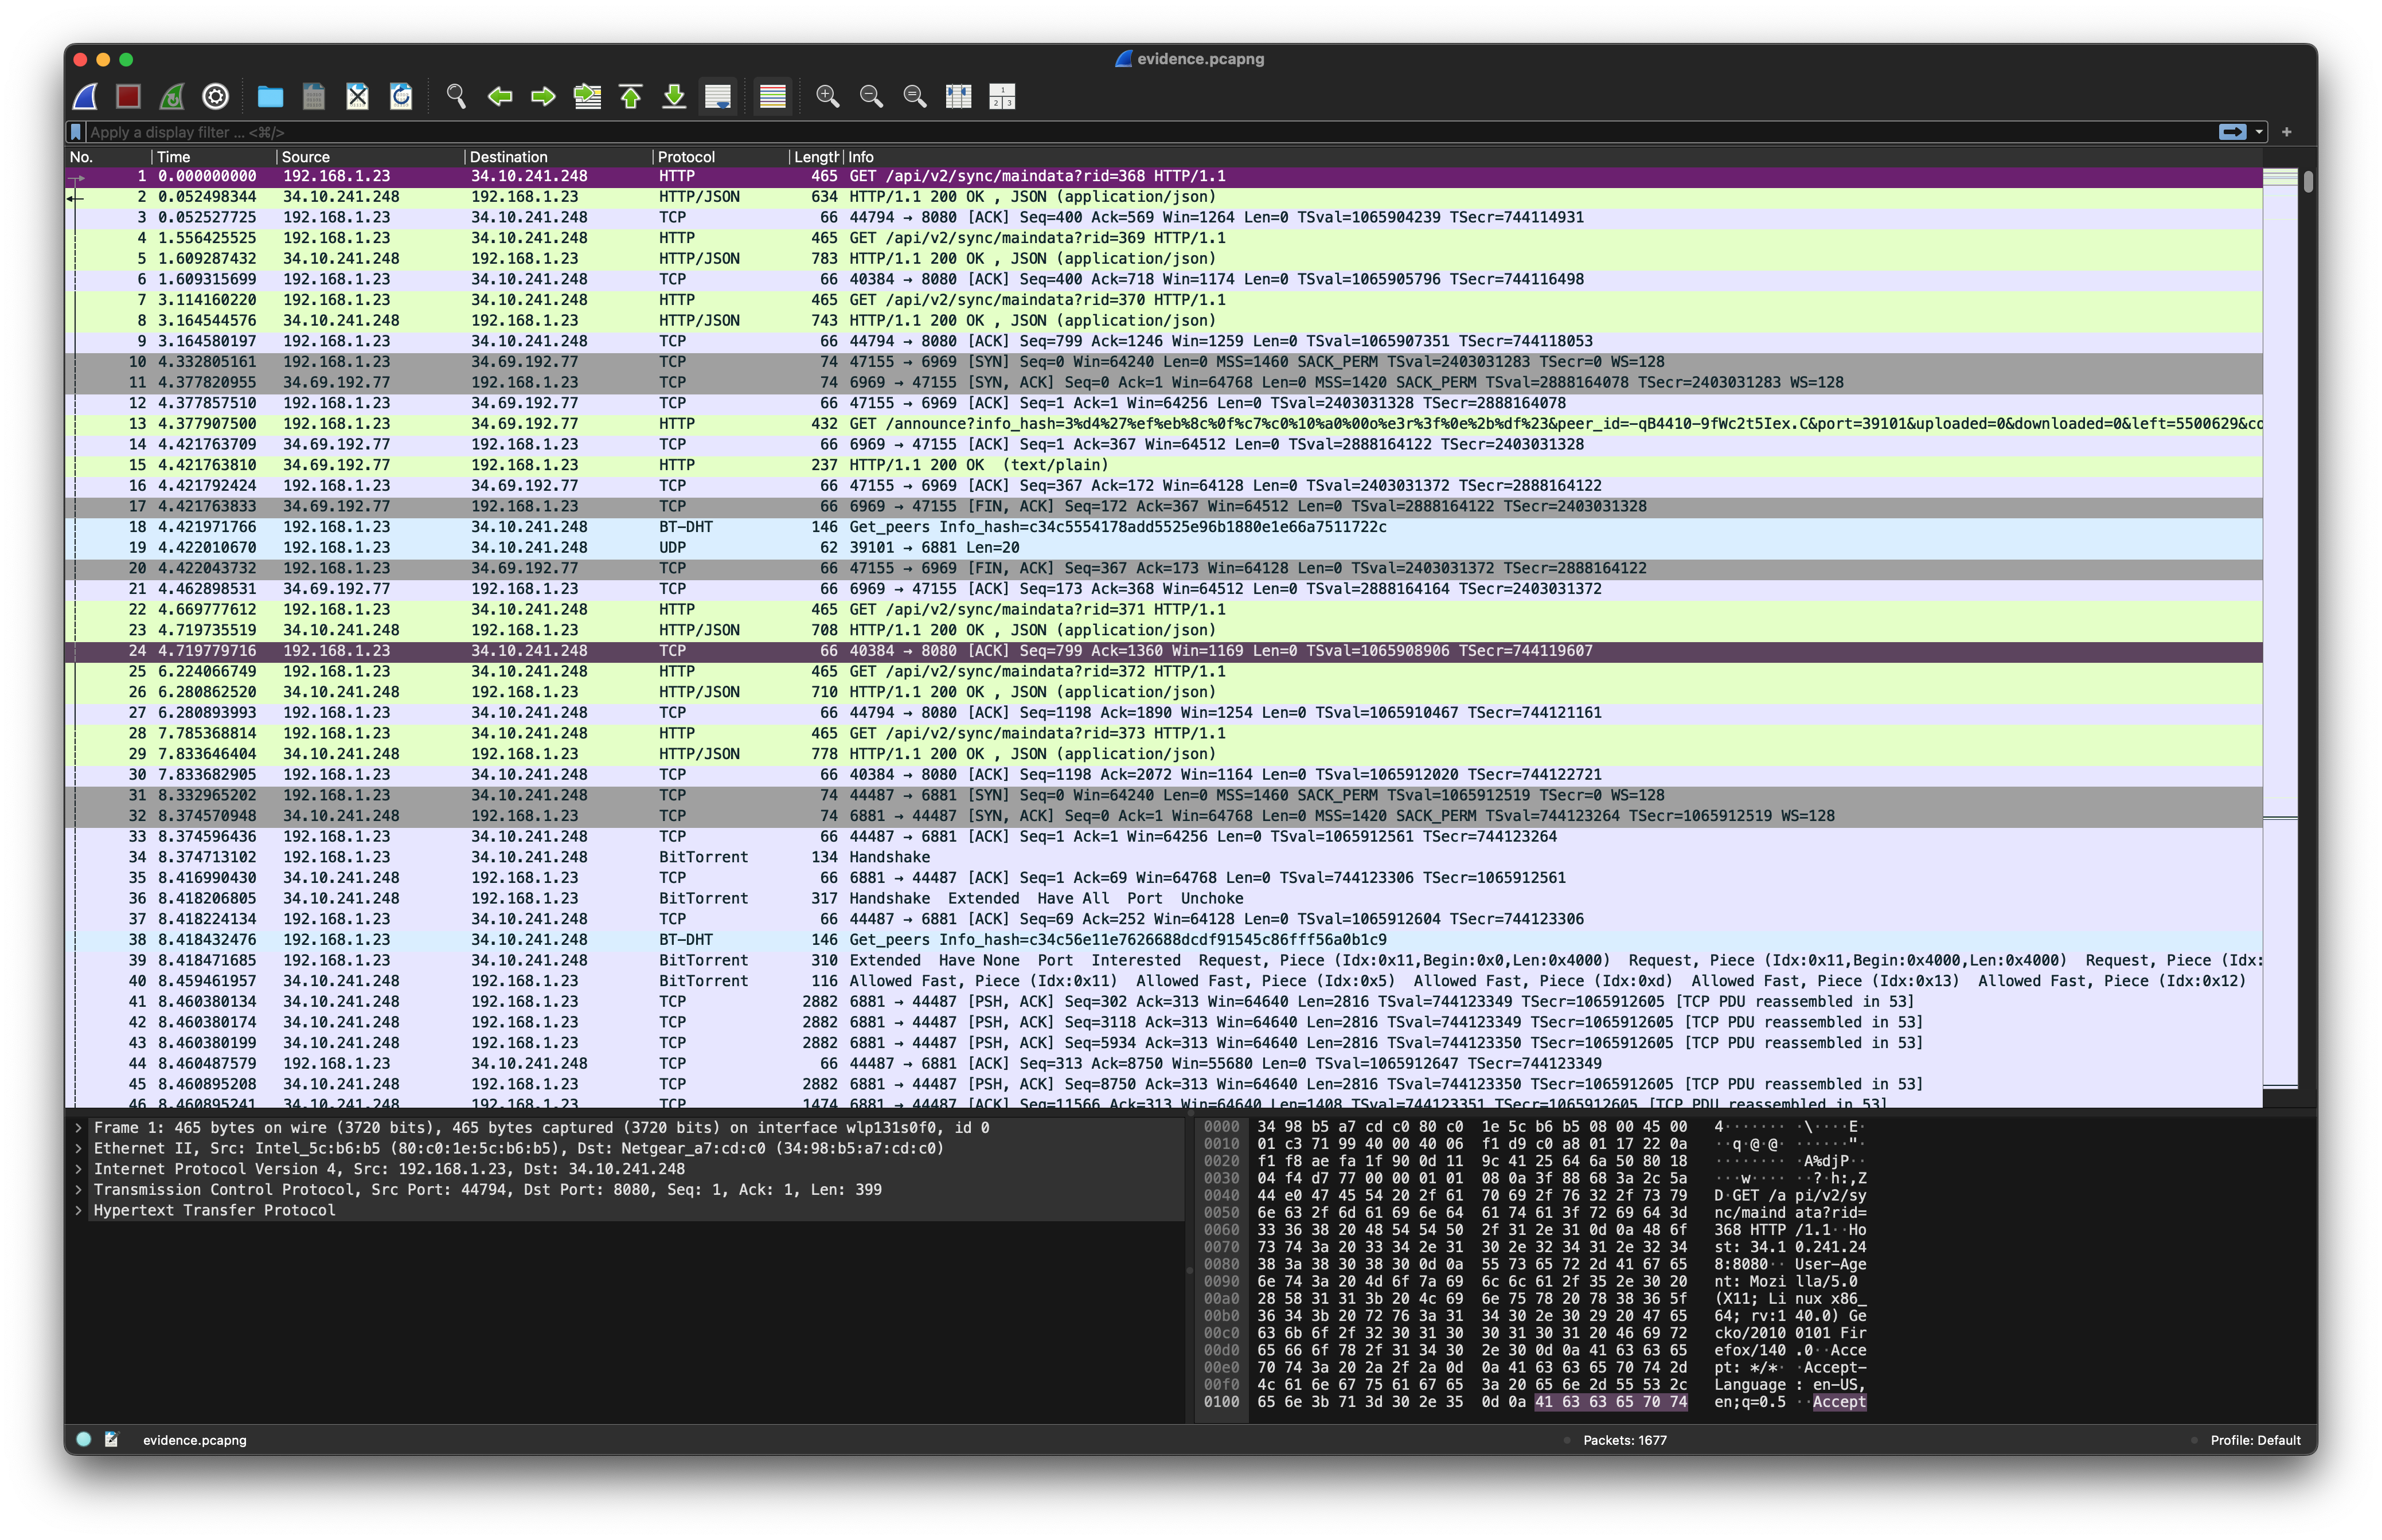This screenshot has width=2382, height=1540.
Task: Click in the Apply a display filter field
Action: pyautogui.click(x=1100, y=132)
